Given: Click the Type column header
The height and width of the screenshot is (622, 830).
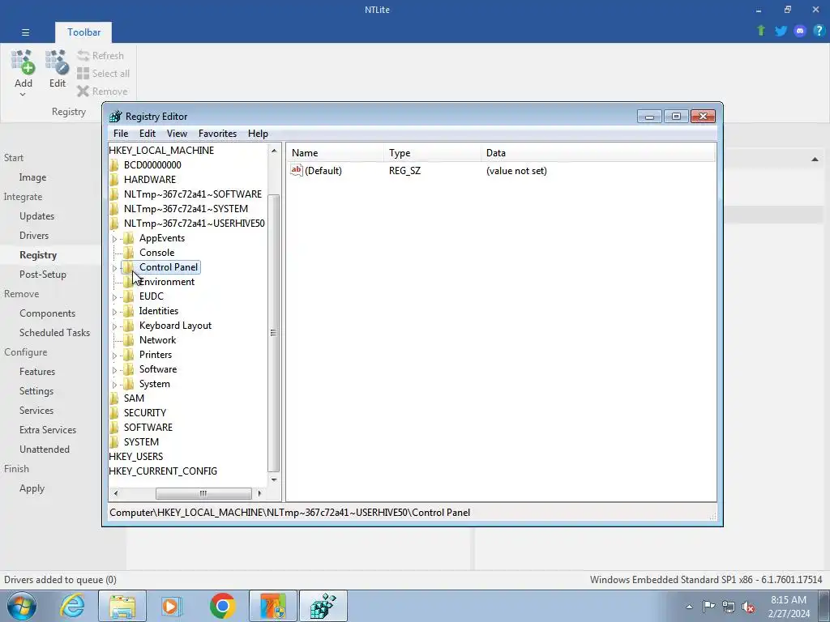Looking at the screenshot, I should click(433, 153).
